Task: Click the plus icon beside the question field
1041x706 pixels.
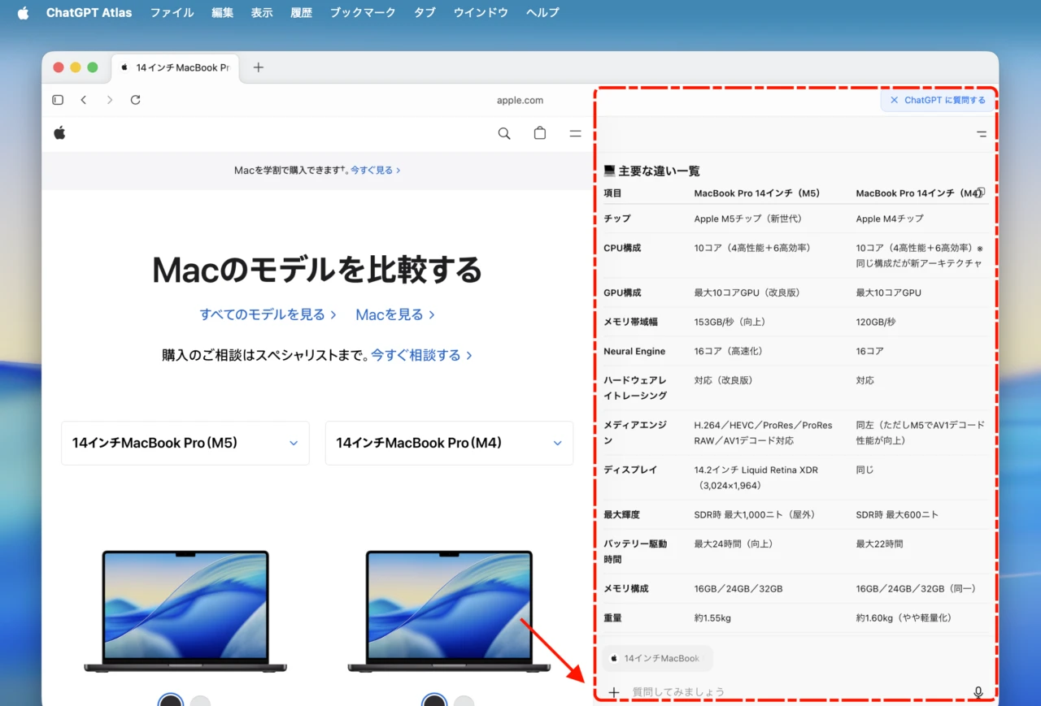Action: 613,692
